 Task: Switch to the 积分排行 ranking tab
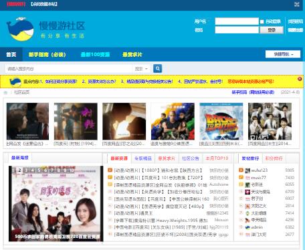pyautogui.click(x=274, y=158)
